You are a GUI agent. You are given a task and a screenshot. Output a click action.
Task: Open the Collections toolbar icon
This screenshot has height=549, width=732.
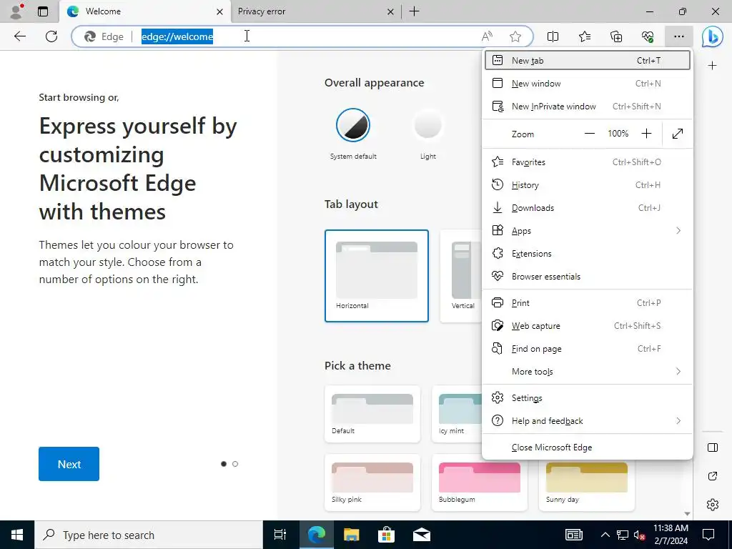coord(616,36)
